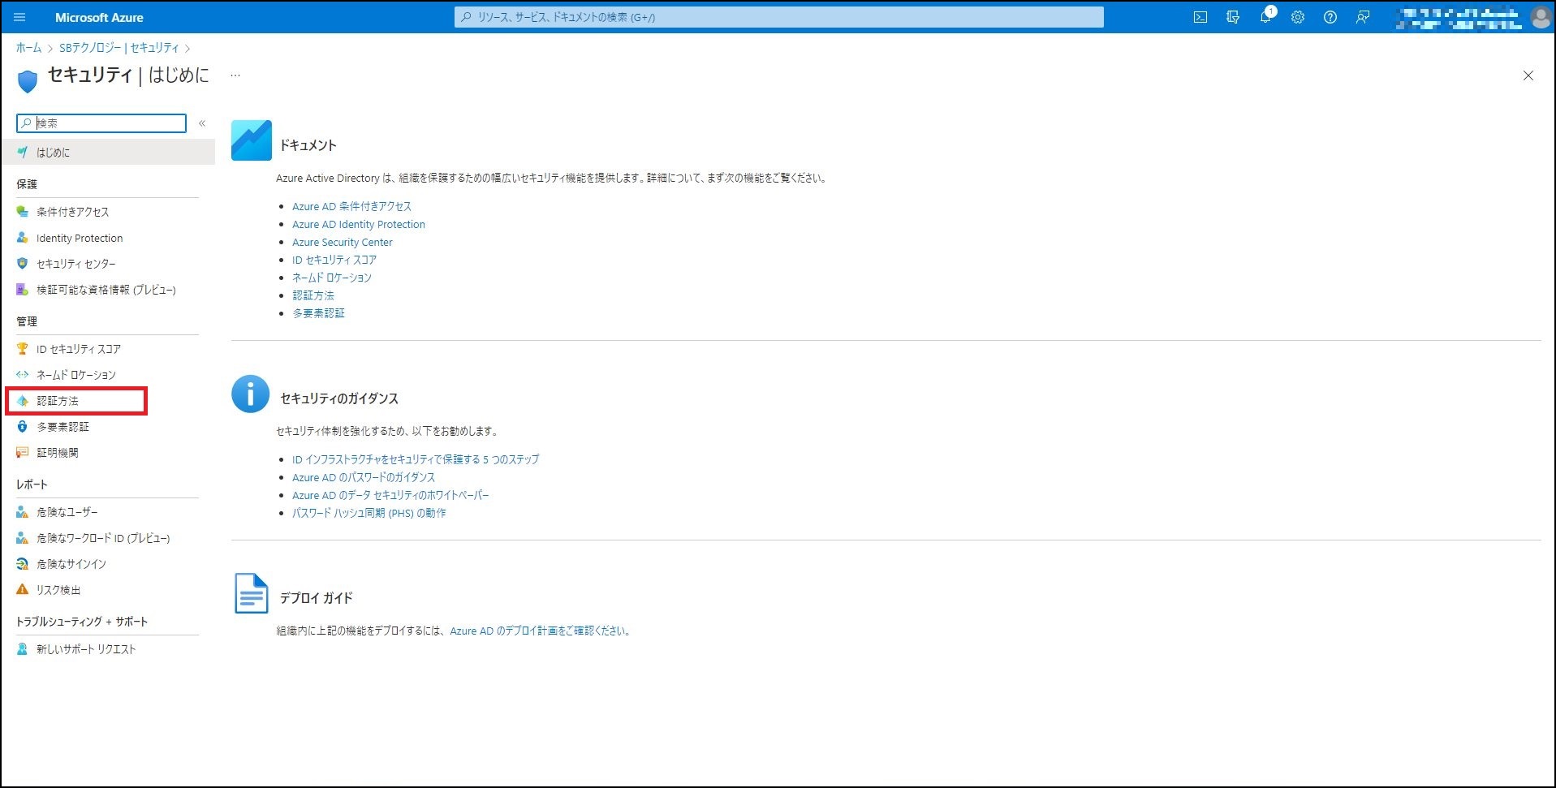1556x788 pixels.
Task: Open リスク検出 report in sidebar
Action: [x=58, y=590]
